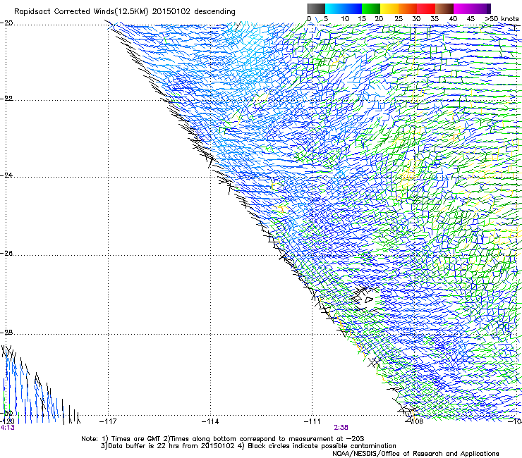Pick the gray 0-5 knot legend swatch
This screenshot has height=458, width=522.
[316, 8]
